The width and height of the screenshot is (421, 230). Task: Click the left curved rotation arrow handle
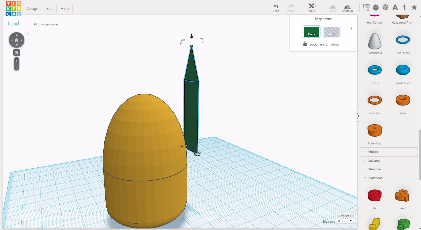pos(182,42)
